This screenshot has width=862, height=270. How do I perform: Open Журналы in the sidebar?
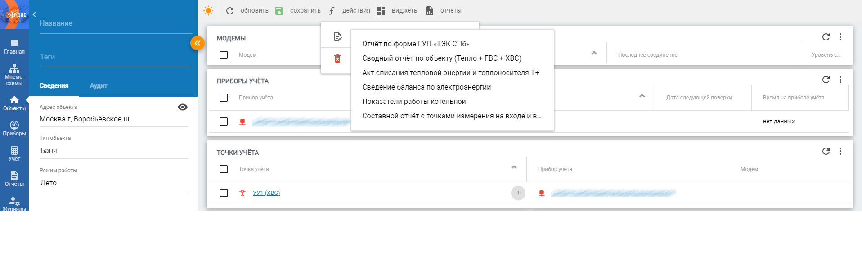(14, 204)
